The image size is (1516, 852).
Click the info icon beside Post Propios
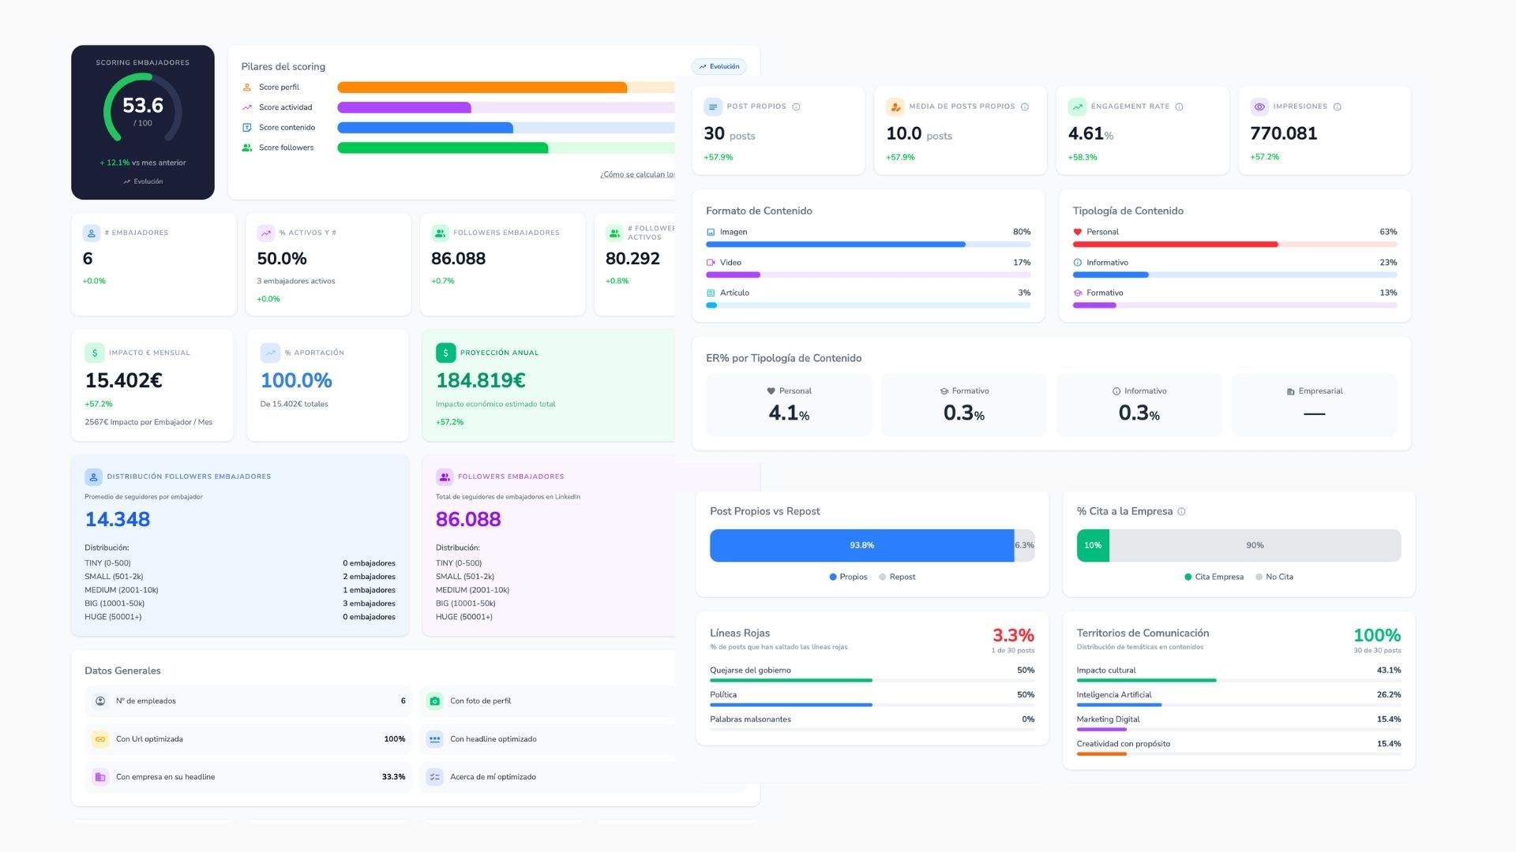[x=796, y=106]
